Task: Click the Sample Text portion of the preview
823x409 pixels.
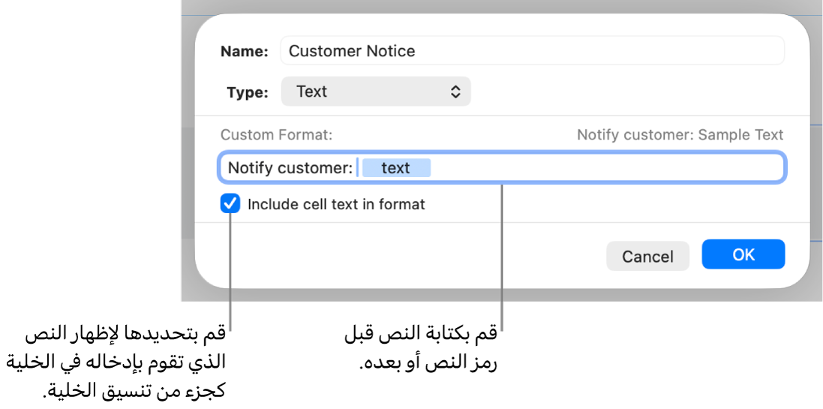Action: tap(740, 135)
